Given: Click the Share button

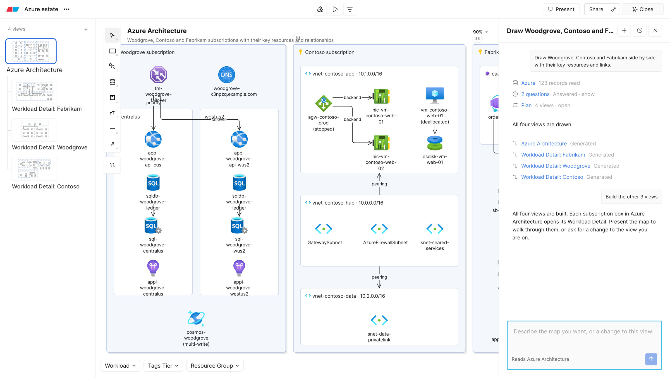Looking at the screenshot, I should coord(596,9).
